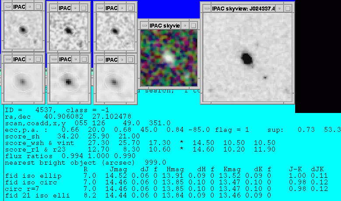Image resolution: width=341 pixels, height=201 pixels.
Task: Minimize the top-middle IPAC image window
Action: click(75, 8)
